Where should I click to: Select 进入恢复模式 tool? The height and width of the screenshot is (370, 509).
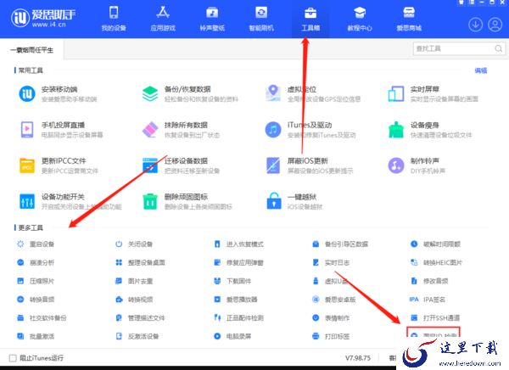239,244
